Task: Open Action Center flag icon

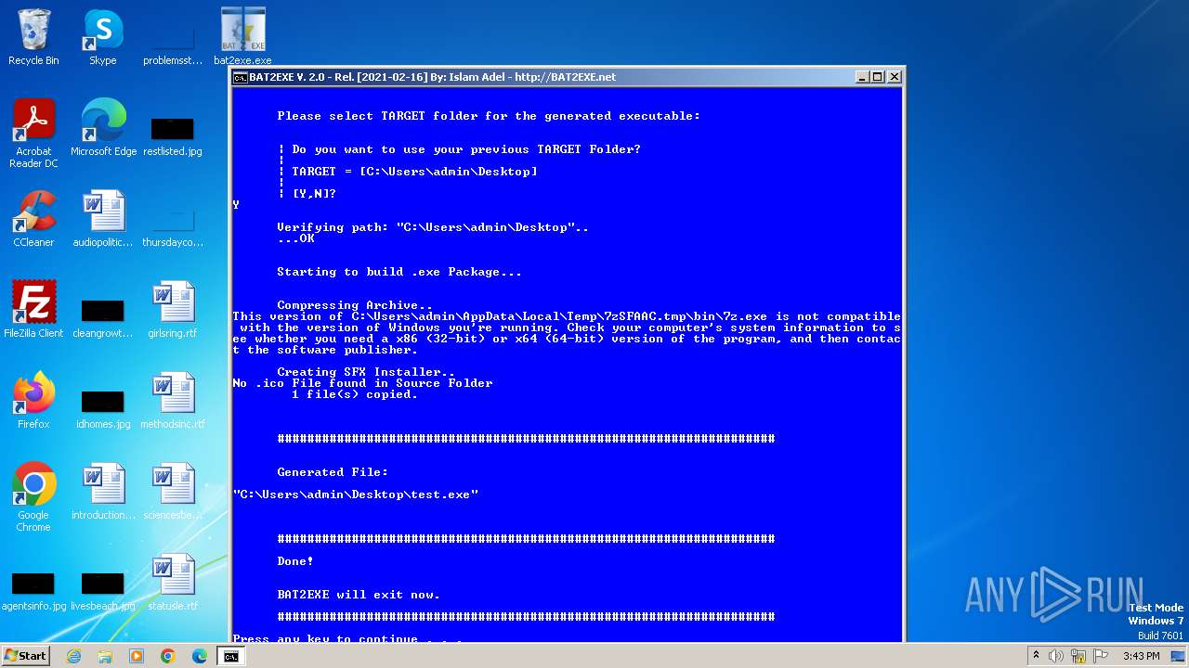Action: click(x=1101, y=656)
